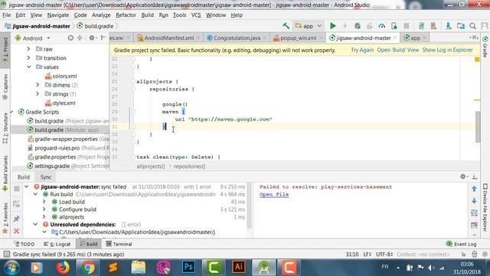Click the Windows Start button
490x276 pixels.
pos(11,268)
